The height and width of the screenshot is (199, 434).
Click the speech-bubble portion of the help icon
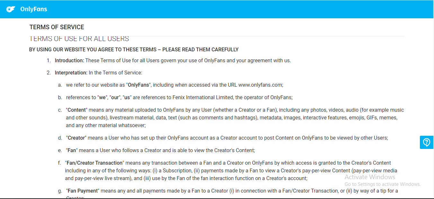pos(426,142)
